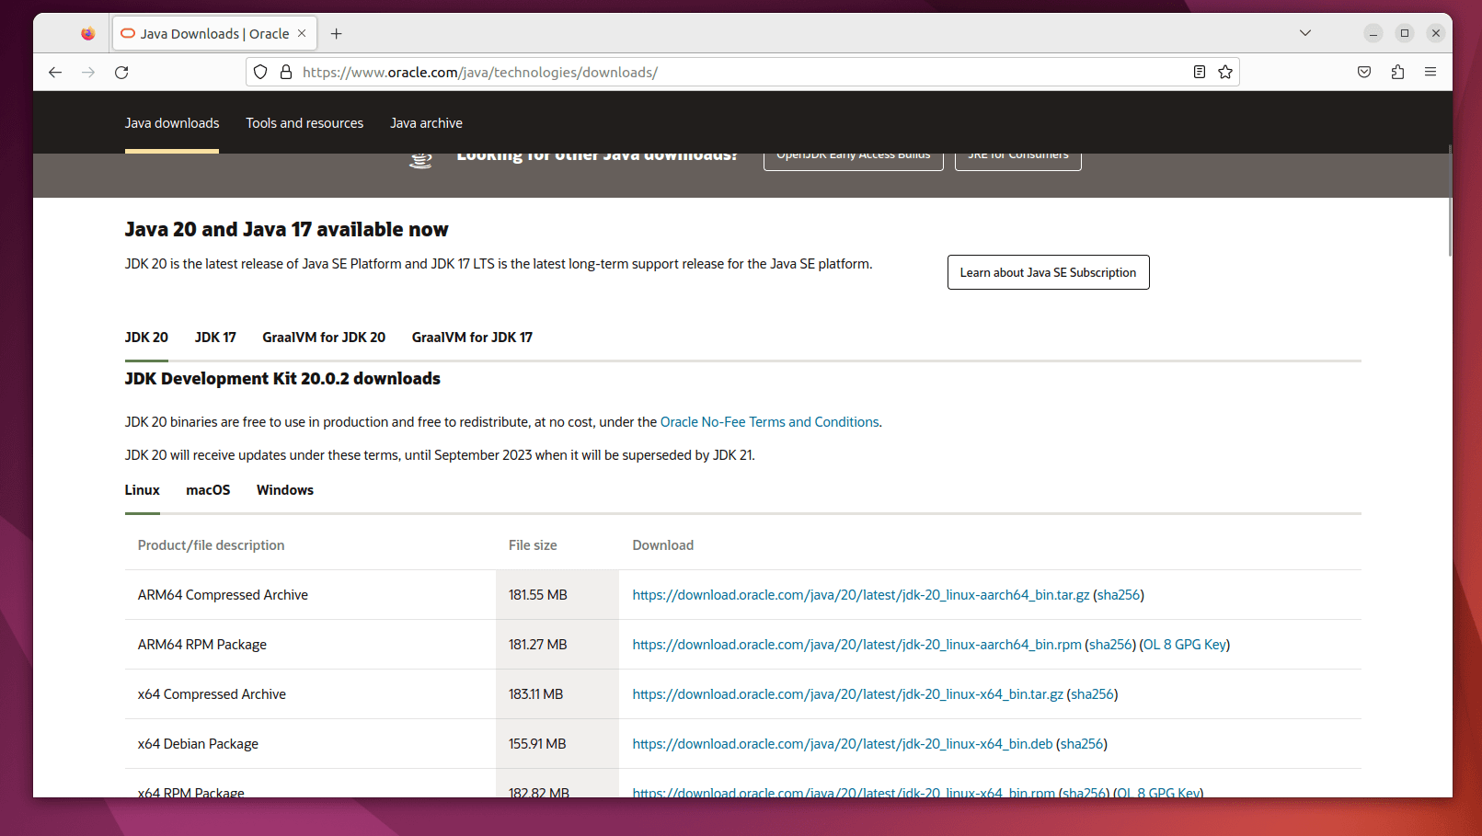The width and height of the screenshot is (1482, 836).
Task: Click the Java coffee cup logo
Action: point(420,161)
